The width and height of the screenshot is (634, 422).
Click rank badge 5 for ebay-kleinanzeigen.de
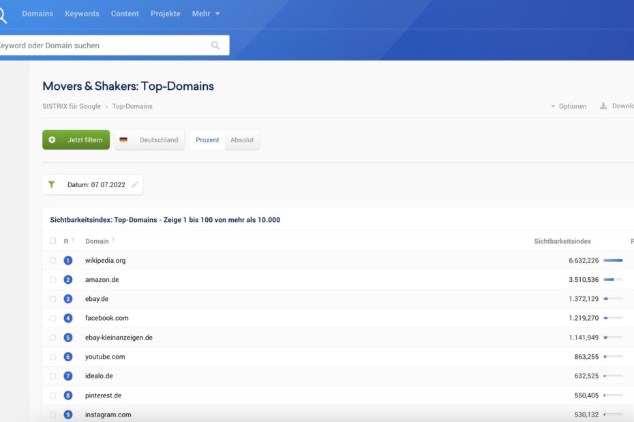[68, 337]
